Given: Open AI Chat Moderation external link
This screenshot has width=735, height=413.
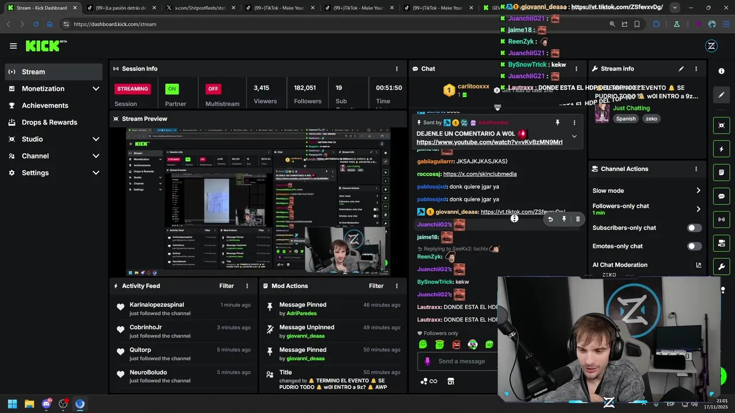Looking at the screenshot, I should (x=699, y=265).
